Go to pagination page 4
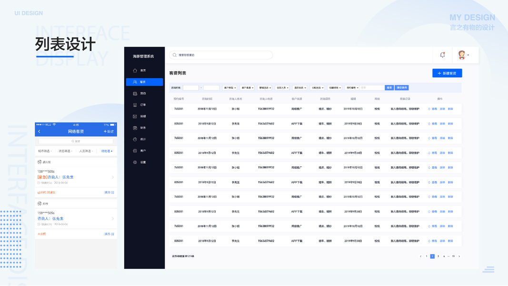This screenshot has width=508, height=286. click(444, 256)
